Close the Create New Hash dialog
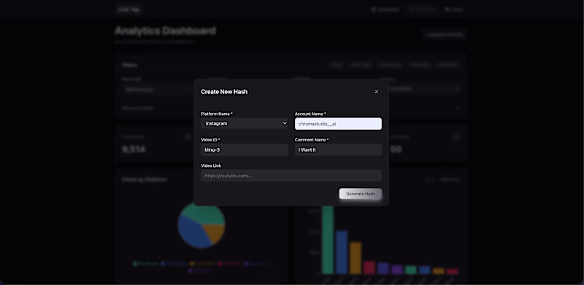The height and width of the screenshot is (285, 584). 376,92
